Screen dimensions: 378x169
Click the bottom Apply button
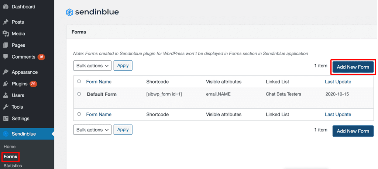[123, 130]
